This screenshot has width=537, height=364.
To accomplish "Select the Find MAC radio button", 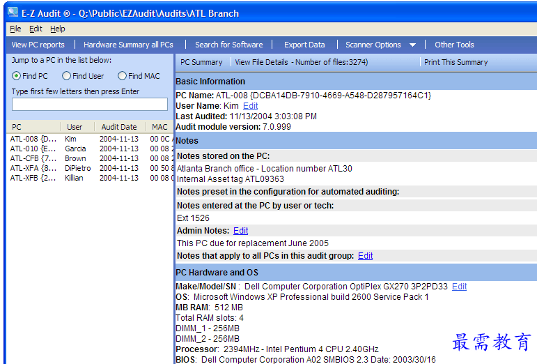I will tap(123, 76).
